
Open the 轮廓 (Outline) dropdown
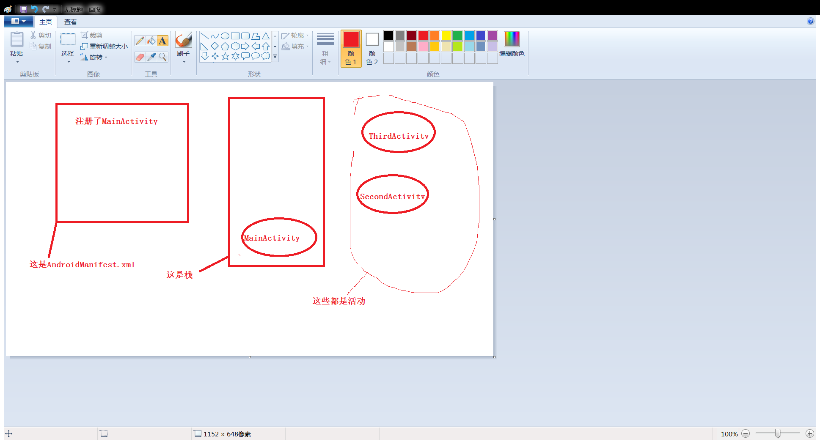pos(295,36)
